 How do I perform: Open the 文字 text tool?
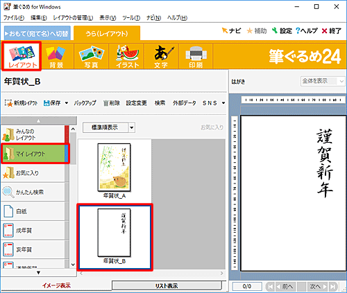(x=161, y=56)
